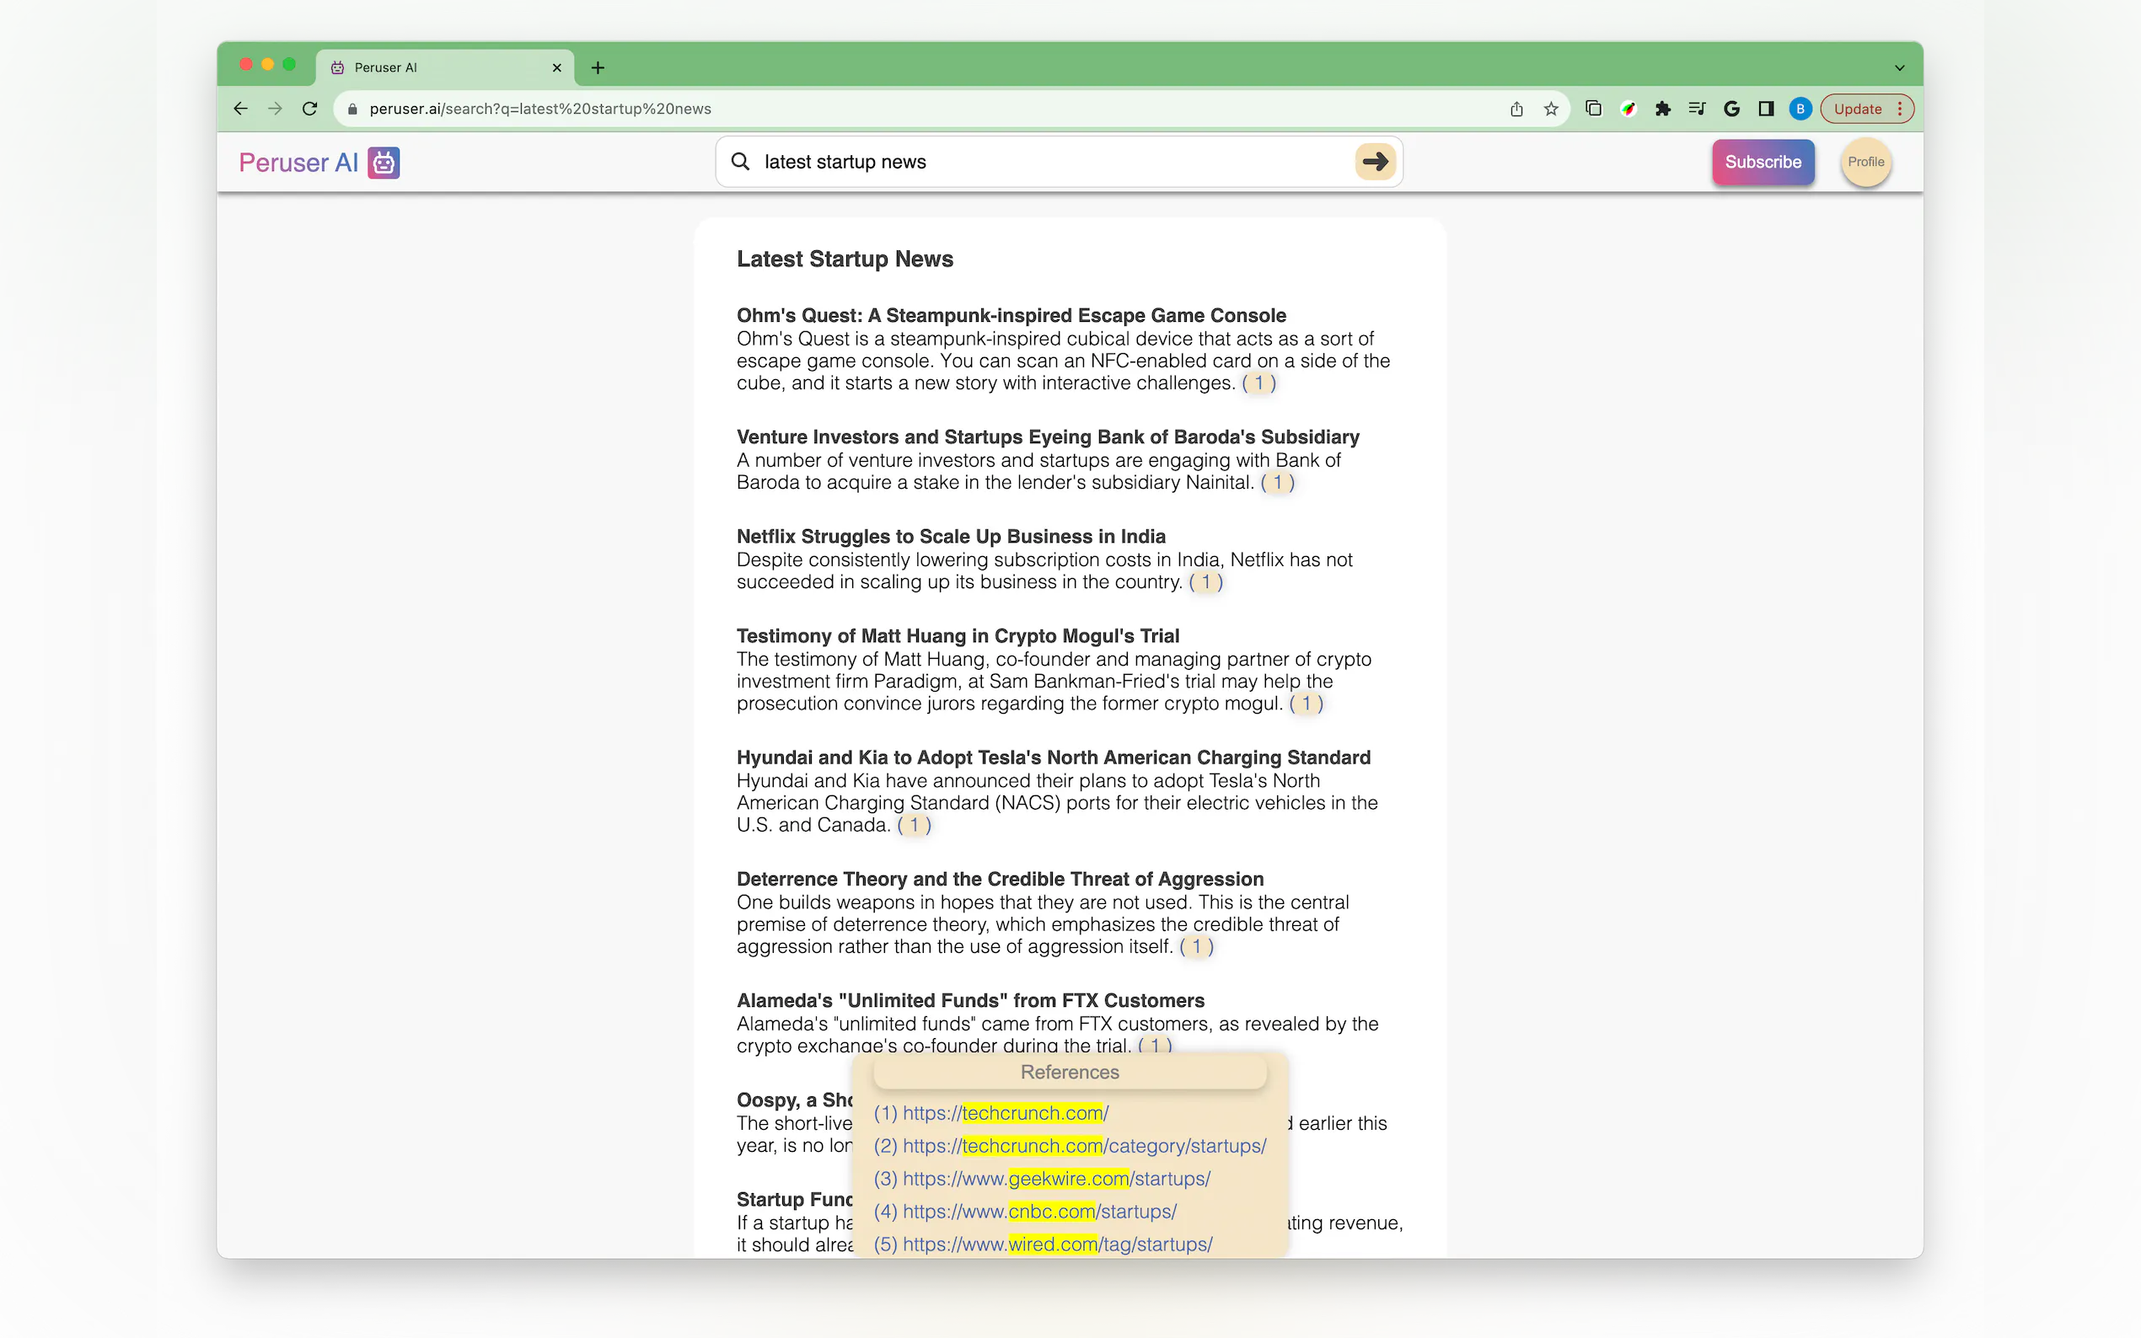This screenshot has width=2141, height=1338.
Task: Open a new browser tab
Action: coord(598,68)
